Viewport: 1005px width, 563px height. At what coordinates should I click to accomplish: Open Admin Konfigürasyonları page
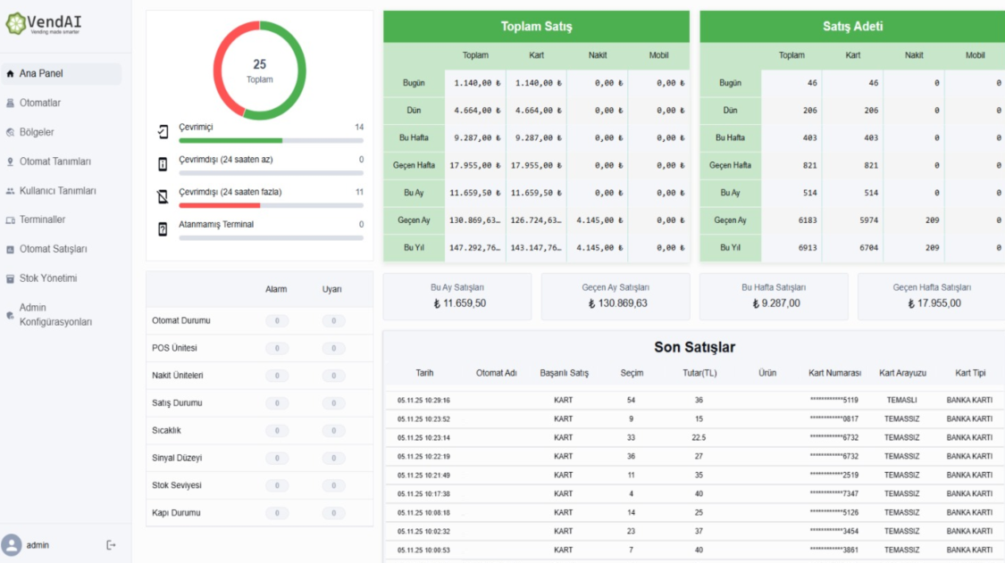[55, 314]
